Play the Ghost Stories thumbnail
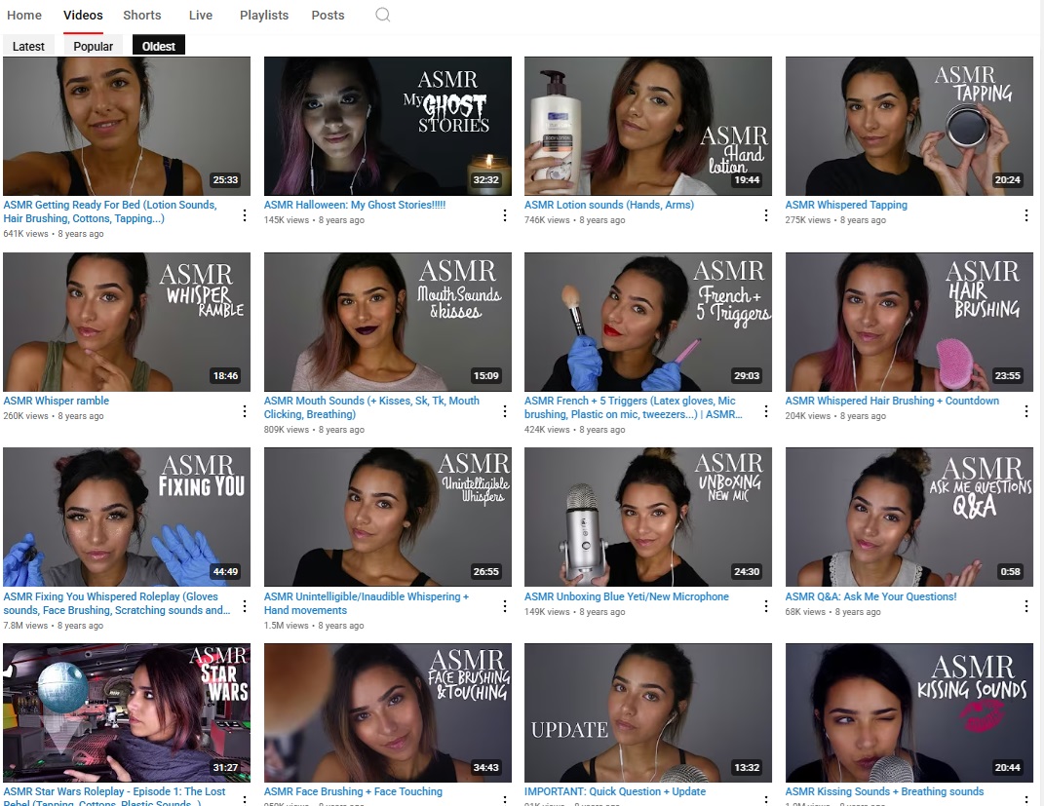1044x806 pixels. point(388,126)
